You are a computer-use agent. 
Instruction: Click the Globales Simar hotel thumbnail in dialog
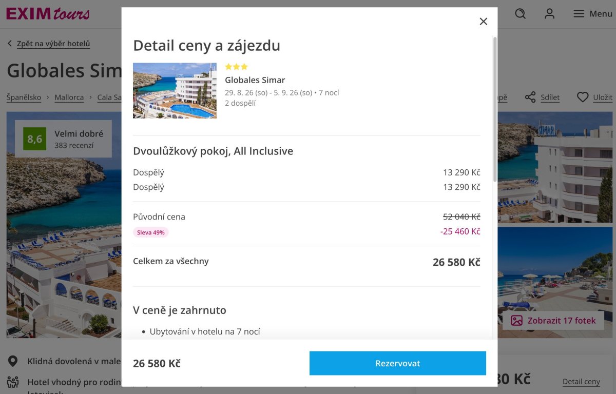[x=175, y=91]
